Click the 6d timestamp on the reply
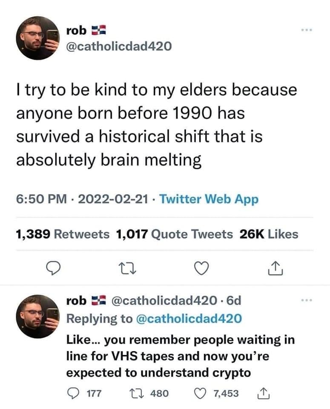 click(x=235, y=301)
